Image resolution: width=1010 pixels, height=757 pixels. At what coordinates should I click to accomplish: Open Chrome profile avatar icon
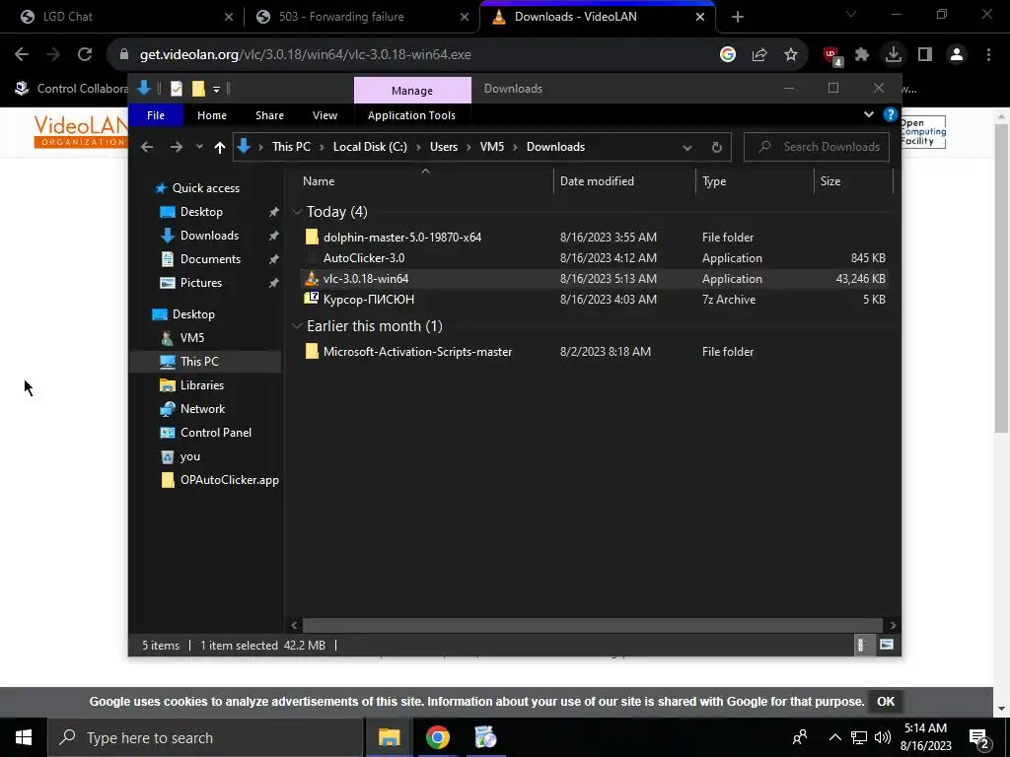tap(957, 54)
